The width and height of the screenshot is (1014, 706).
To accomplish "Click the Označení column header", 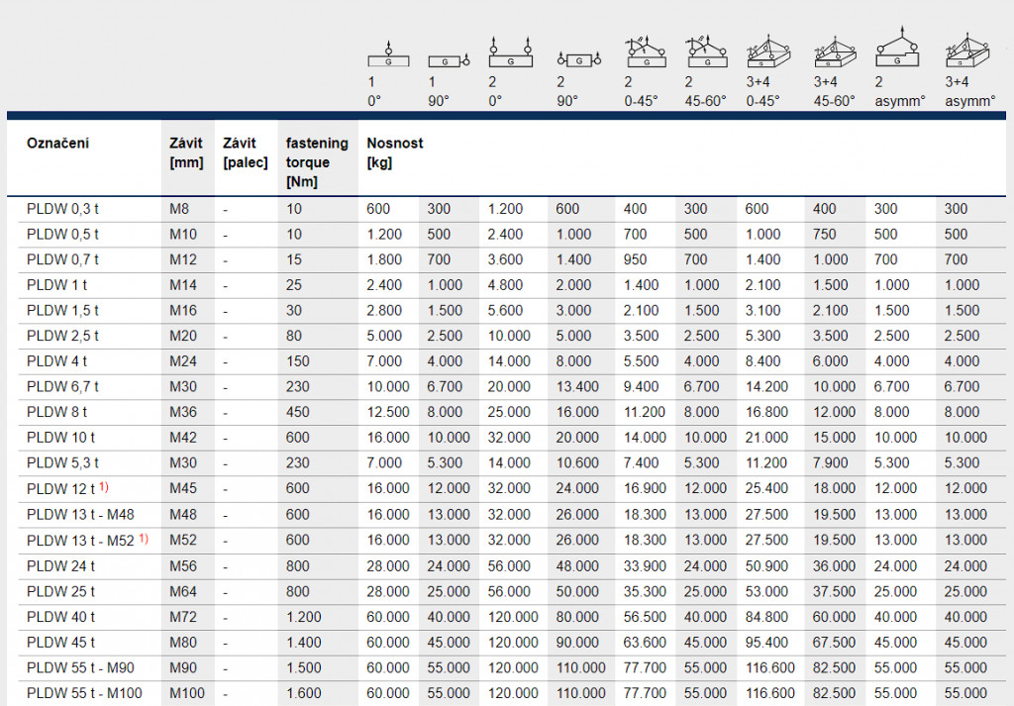I will (x=58, y=144).
